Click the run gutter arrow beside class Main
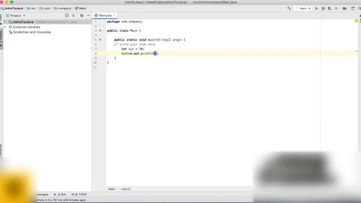The width and height of the screenshot is (361, 203). coord(100,30)
